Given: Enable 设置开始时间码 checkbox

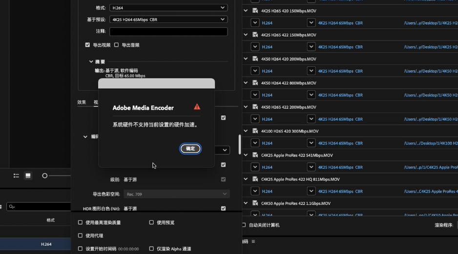Looking at the screenshot, I should click(81, 249).
